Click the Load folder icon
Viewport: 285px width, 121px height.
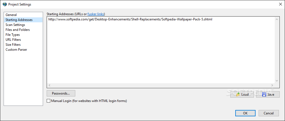coord(238,95)
